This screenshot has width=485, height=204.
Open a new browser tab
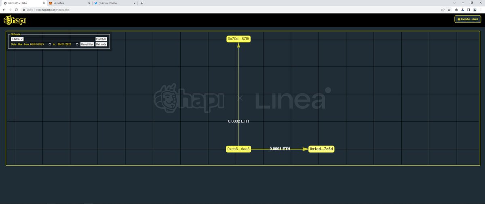tap(141, 3)
